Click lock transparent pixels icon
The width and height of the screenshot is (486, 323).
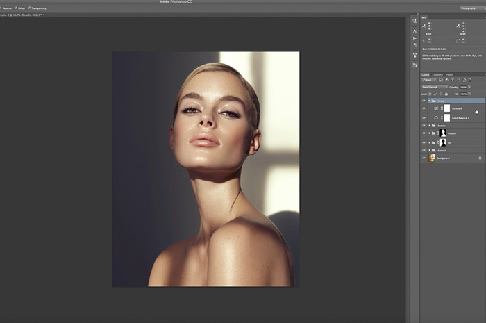430,94
